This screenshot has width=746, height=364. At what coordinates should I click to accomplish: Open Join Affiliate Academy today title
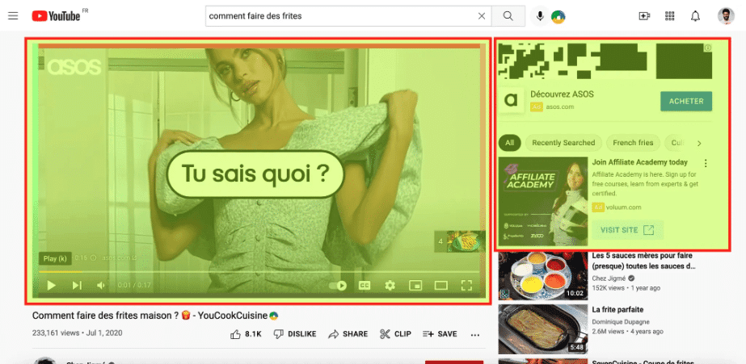(x=640, y=162)
